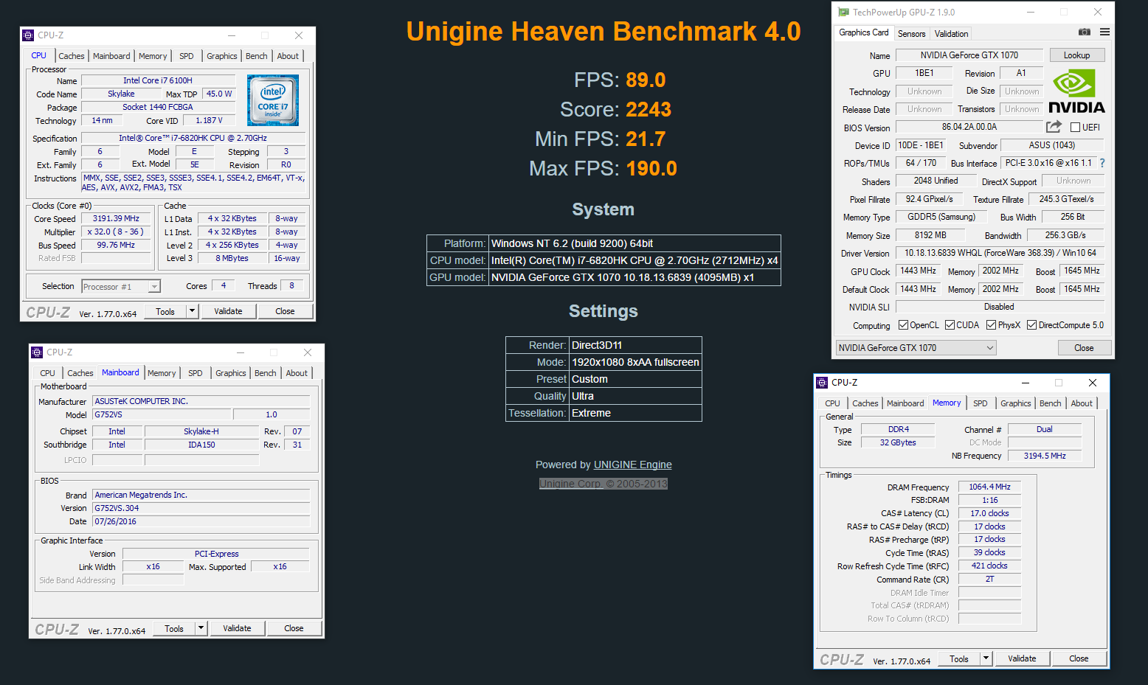Open the NVIDIA GeForce GTX 1070 GPU selector dropdown
This screenshot has height=685, width=1148.
coord(916,348)
